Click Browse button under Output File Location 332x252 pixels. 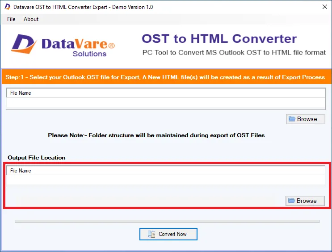click(305, 201)
